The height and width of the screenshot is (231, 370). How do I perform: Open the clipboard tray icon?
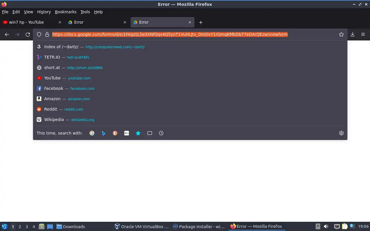click(345, 227)
